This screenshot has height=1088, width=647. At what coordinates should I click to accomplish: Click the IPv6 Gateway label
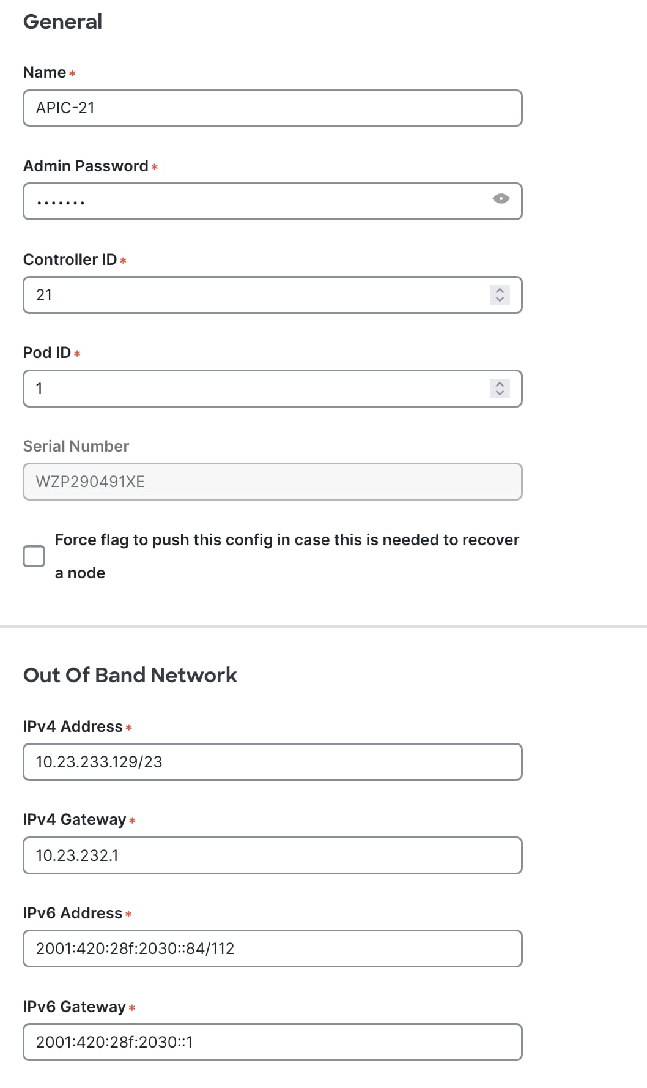pyautogui.click(x=74, y=1007)
